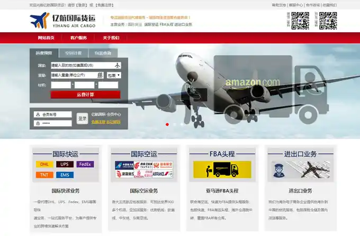This screenshot has width=360, height=236.
Task: Click the orange TNT carrier badge
Action: (x=44, y=175)
